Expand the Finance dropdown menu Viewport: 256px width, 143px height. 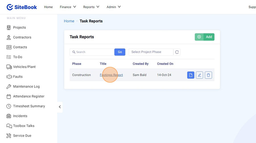68,7
